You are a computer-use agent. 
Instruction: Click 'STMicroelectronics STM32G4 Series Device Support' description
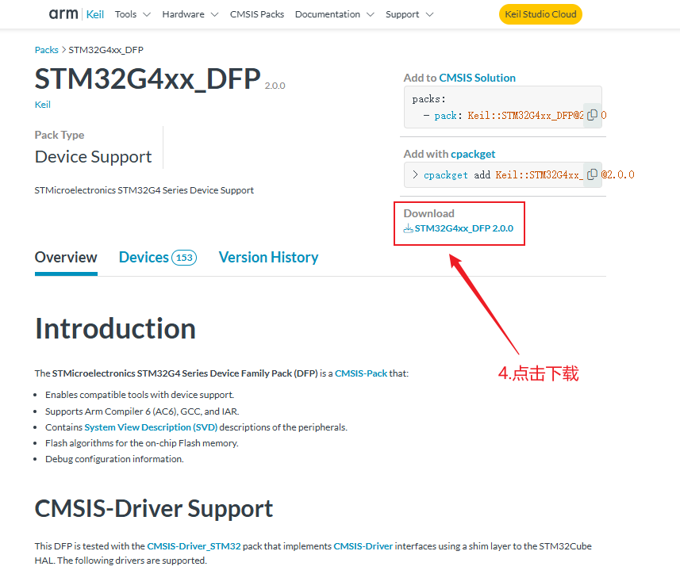tap(144, 190)
